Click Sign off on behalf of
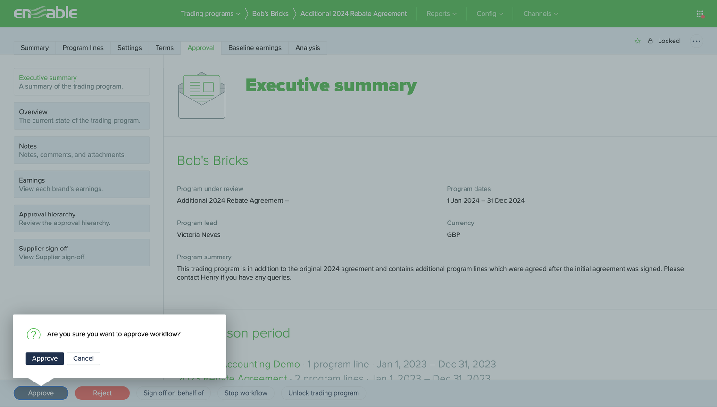Screen dimensions: 717x407 [174, 393]
